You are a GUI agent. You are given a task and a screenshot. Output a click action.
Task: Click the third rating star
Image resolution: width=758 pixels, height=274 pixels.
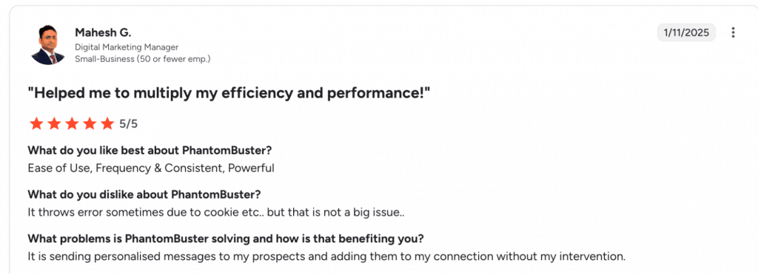point(72,124)
